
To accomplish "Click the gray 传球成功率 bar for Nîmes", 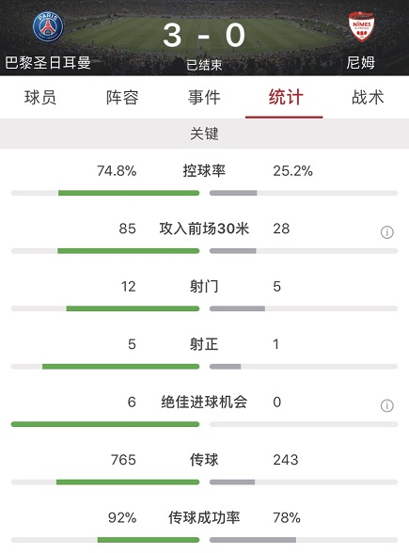I will tap(253, 540).
